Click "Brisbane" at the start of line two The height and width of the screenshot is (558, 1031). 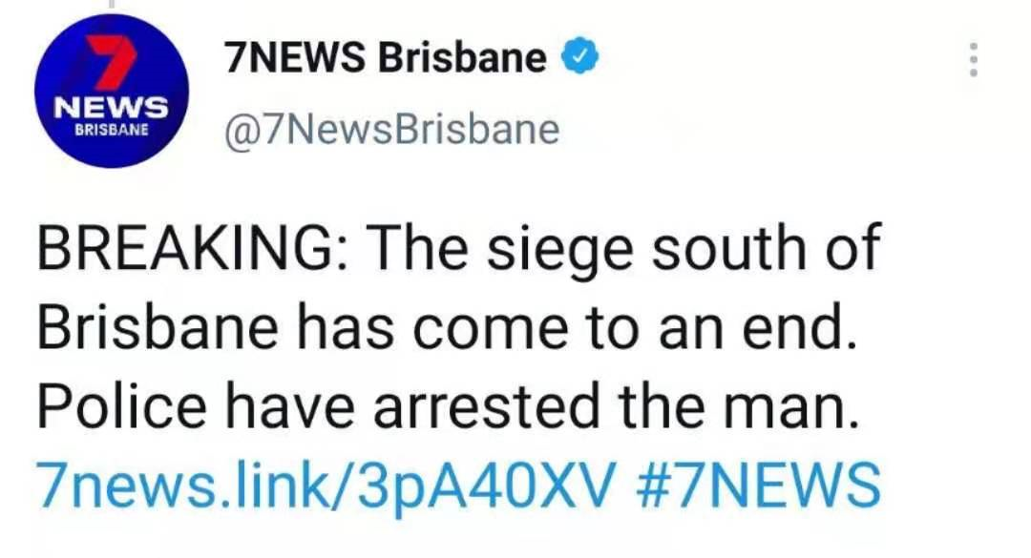[x=158, y=328]
